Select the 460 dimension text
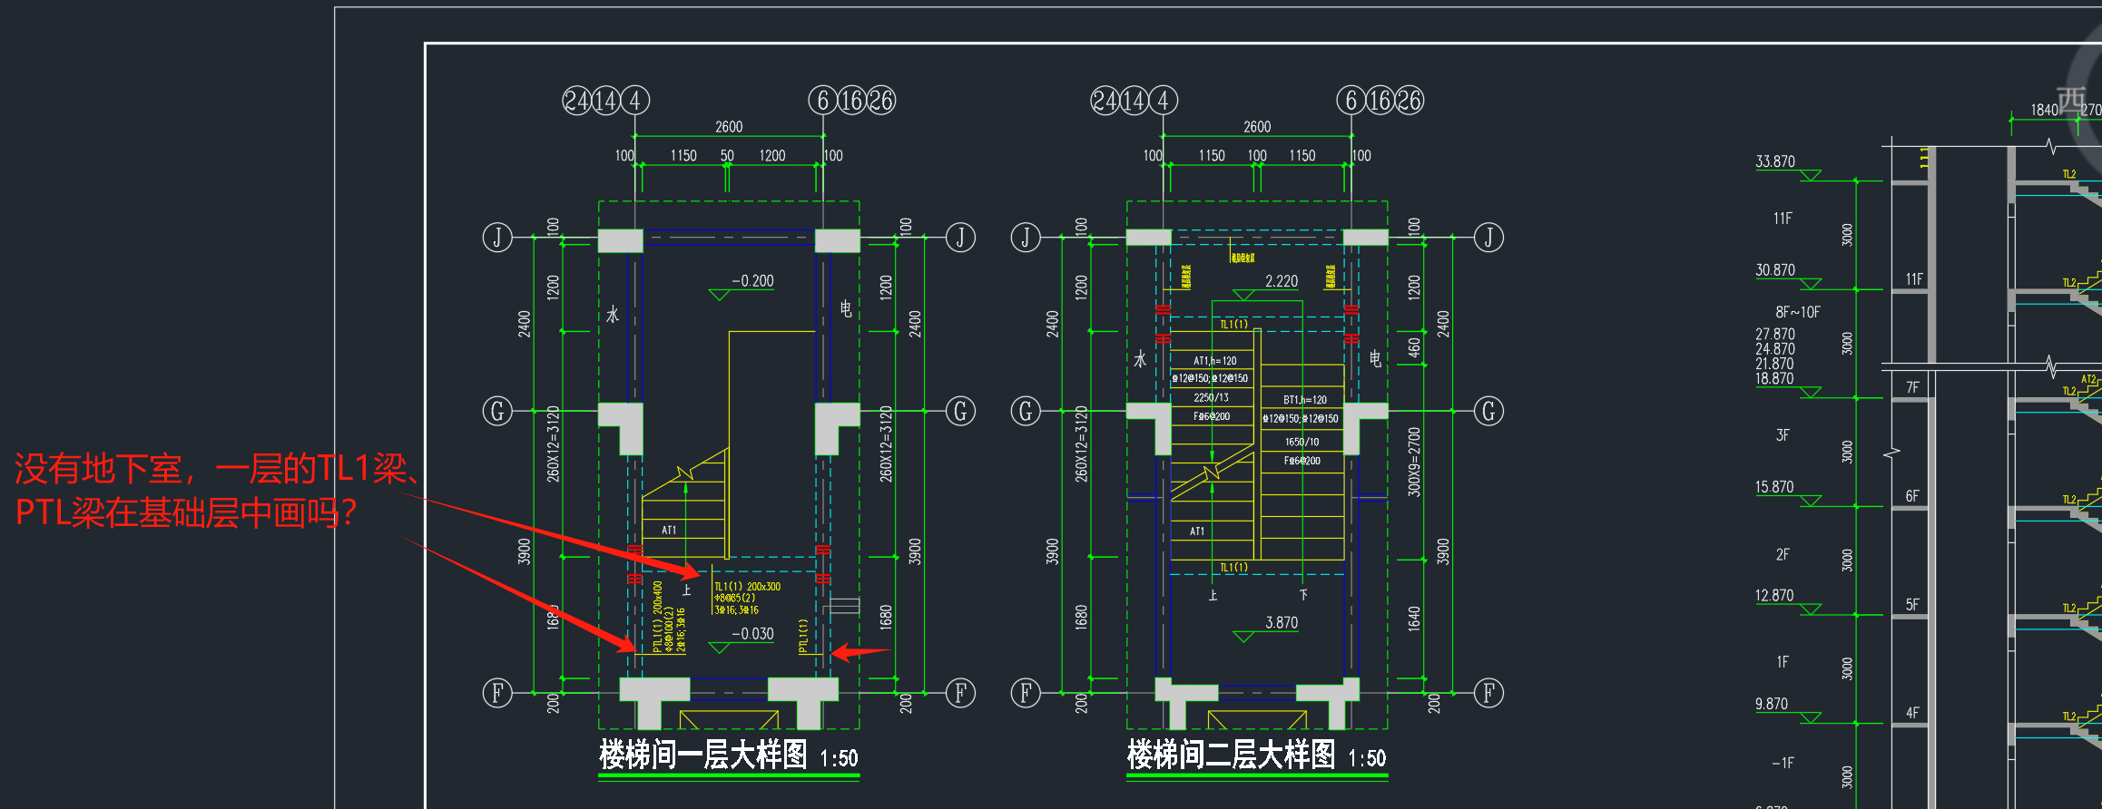The height and width of the screenshot is (809, 2102). click(1414, 347)
